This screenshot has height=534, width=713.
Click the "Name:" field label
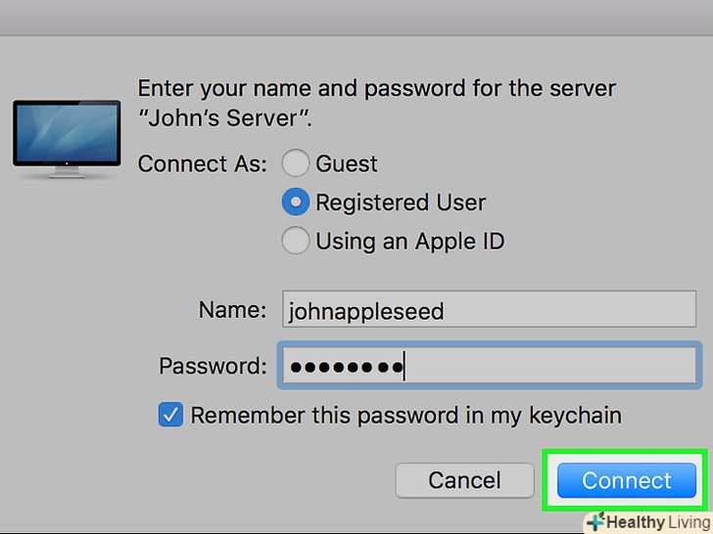(x=232, y=310)
